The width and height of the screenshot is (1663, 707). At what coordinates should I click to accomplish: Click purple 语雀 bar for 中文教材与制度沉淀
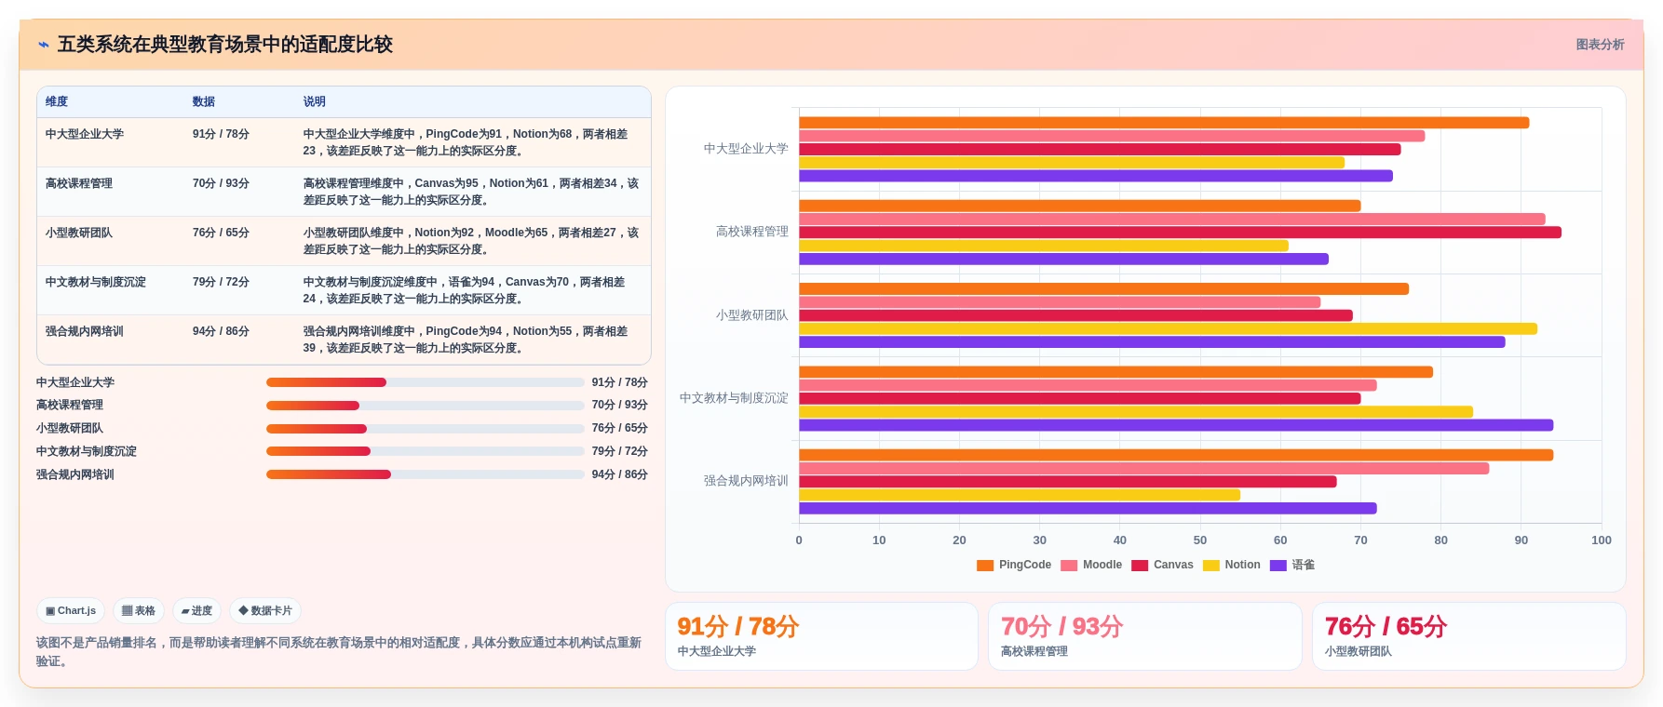(1176, 425)
